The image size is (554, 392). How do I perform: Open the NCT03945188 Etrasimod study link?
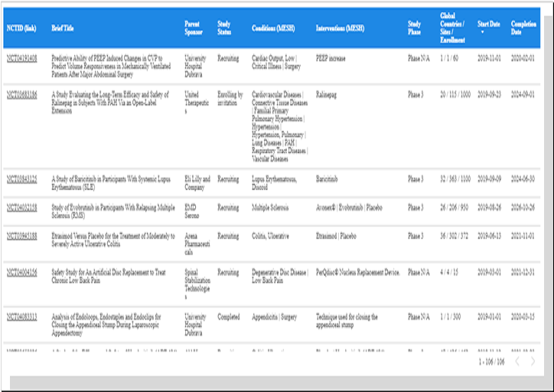click(x=21, y=235)
